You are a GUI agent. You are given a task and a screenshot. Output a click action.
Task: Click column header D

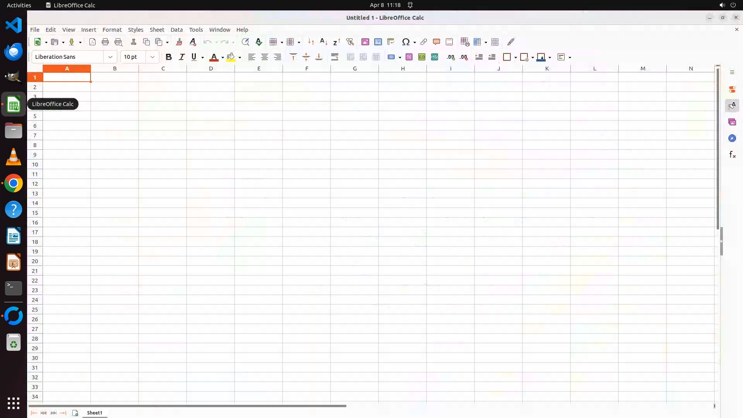(211, 69)
